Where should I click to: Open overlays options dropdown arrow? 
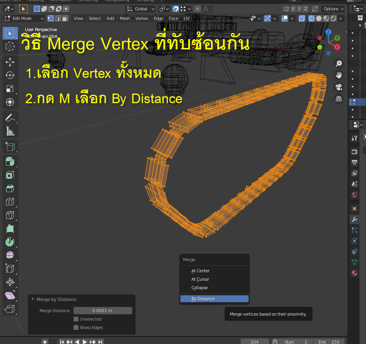pyautogui.click(x=292, y=18)
